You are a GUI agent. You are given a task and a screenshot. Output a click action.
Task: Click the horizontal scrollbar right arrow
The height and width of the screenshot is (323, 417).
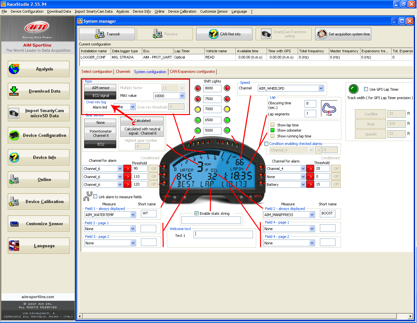(411, 316)
